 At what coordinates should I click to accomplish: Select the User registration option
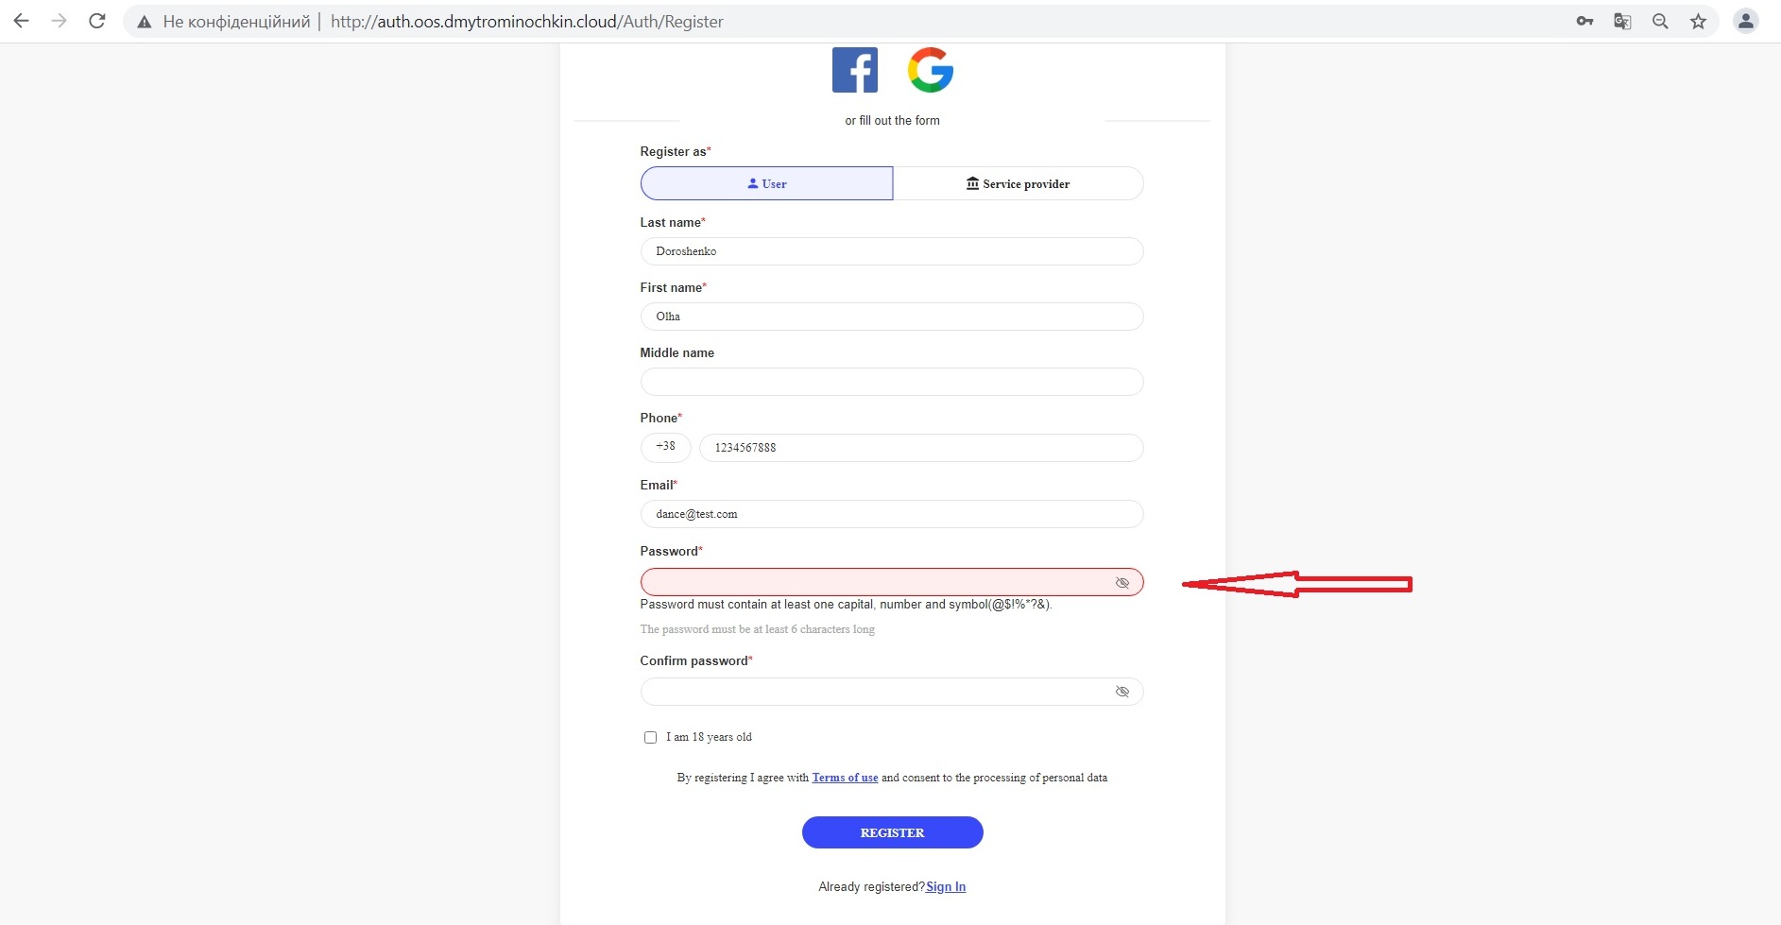(x=765, y=183)
